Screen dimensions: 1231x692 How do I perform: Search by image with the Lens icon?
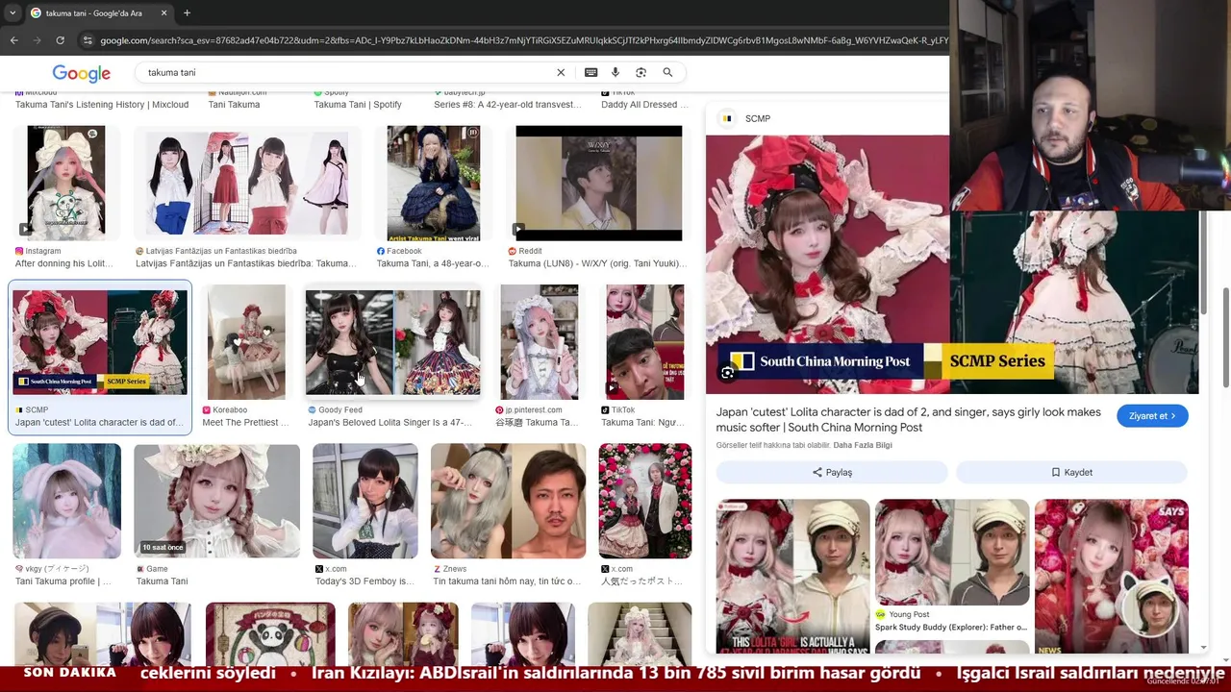tap(641, 72)
